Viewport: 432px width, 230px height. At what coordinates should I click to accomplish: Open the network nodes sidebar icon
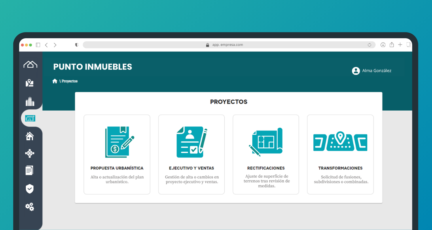pyautogui.click(x=30, y=154)
